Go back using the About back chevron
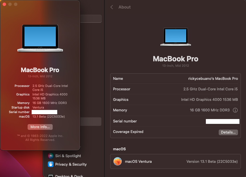This screenshot has width=246, height=177. 112,7
